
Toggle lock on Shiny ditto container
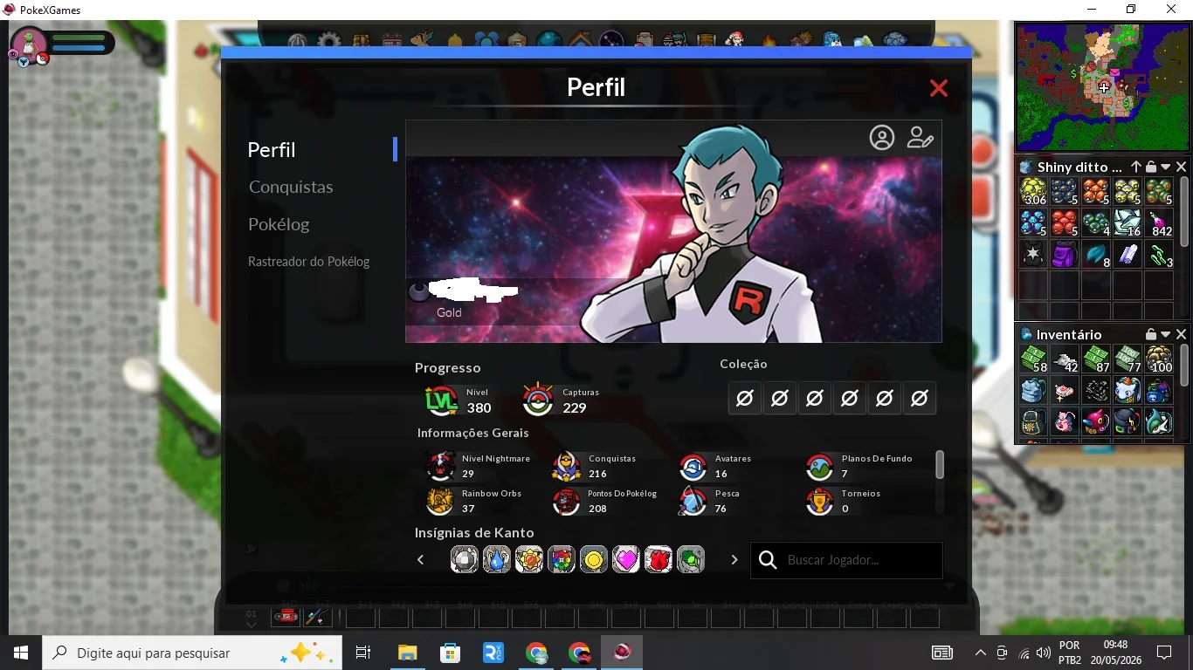point(1151,167)
